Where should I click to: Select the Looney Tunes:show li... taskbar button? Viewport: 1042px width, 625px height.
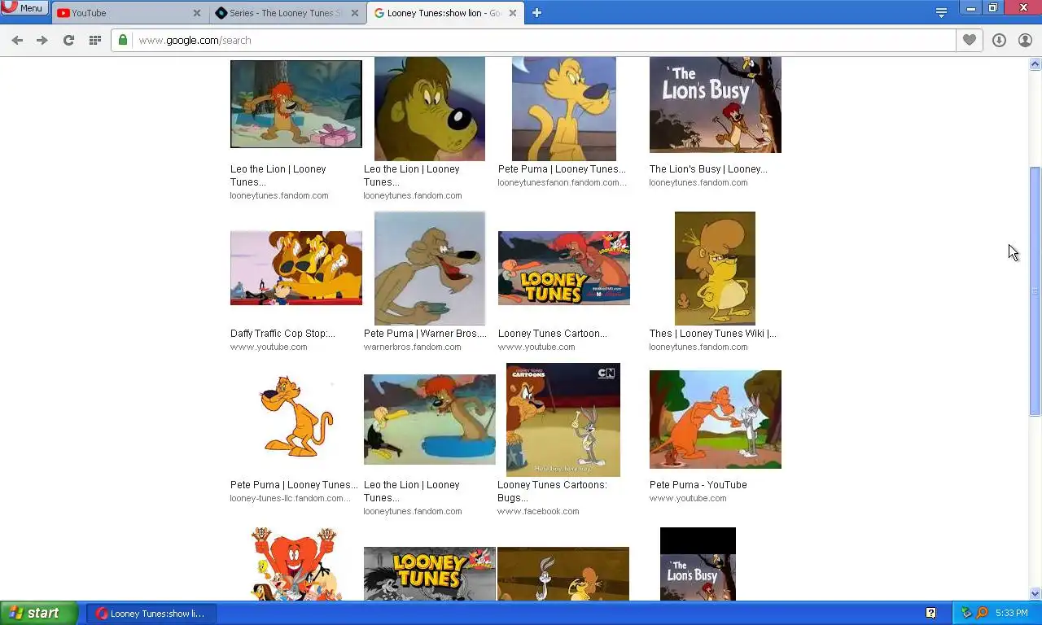click(151, 614)
